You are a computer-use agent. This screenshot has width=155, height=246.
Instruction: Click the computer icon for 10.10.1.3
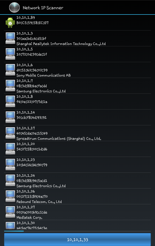(x=10, y=38)
